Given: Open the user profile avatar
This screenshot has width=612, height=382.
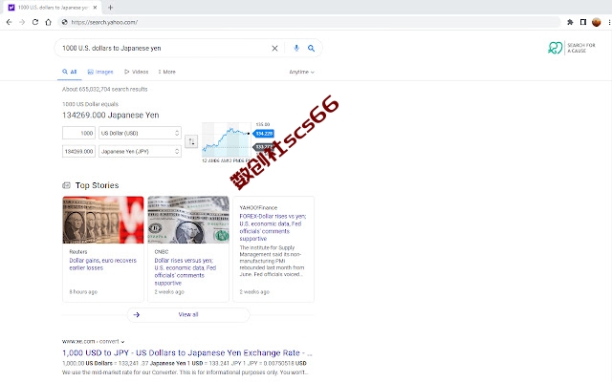Looking at the screenshot, I should point(597,22).
